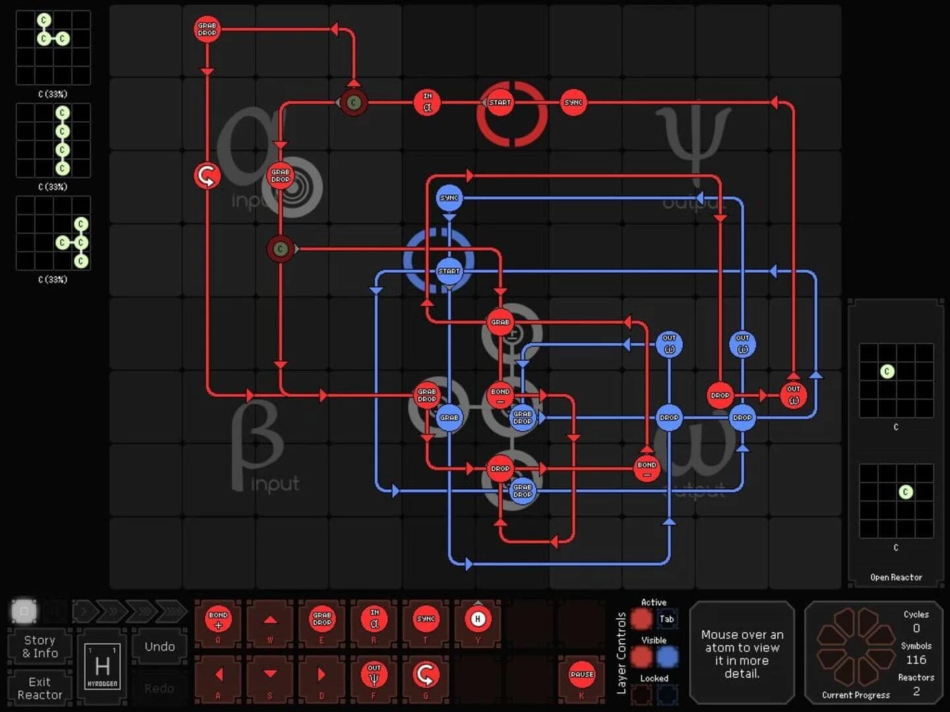This screenshot has height=712, width=950.
Task: Open Story & Info
Action: click(x=39, y=646)
